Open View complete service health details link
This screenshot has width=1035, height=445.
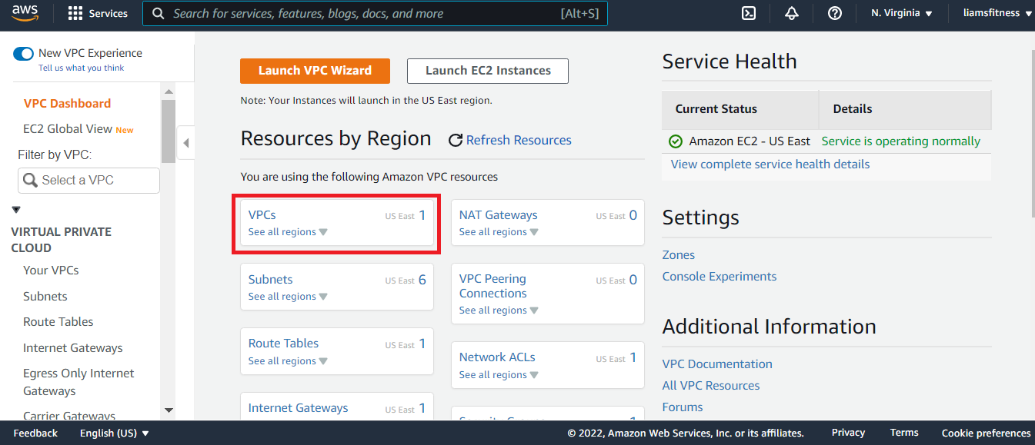(770, 164)
